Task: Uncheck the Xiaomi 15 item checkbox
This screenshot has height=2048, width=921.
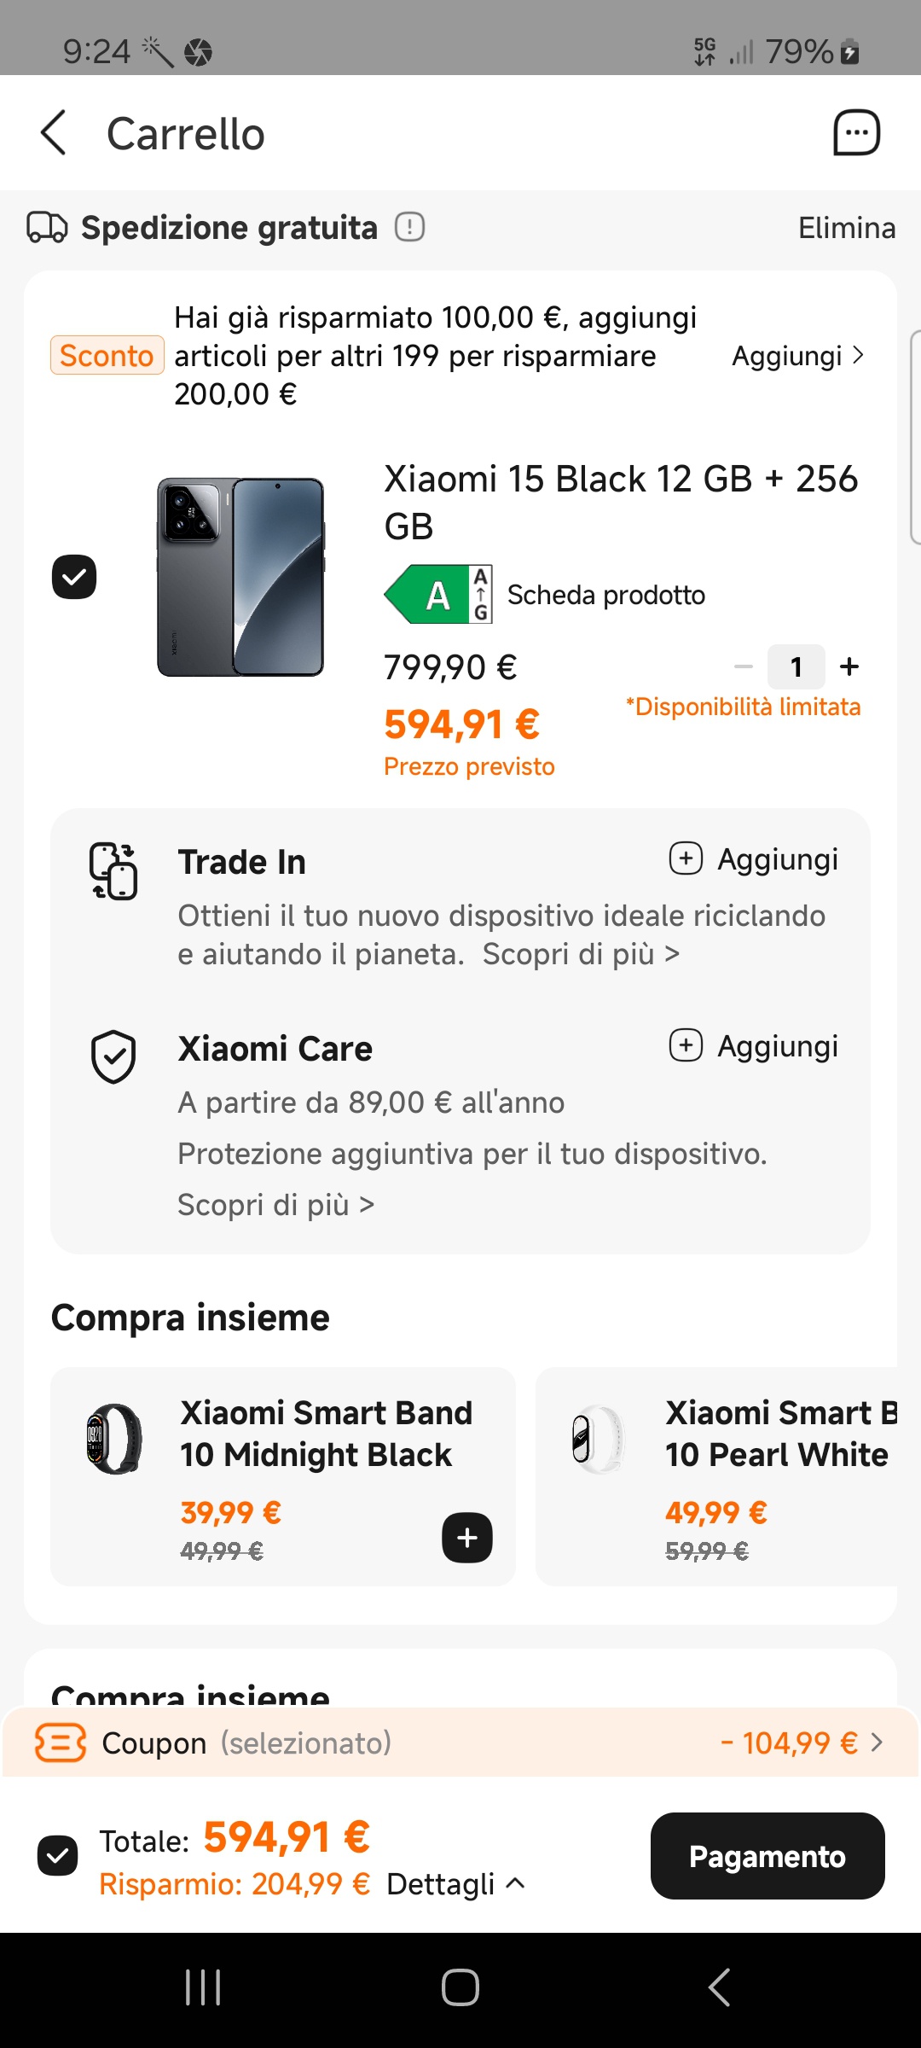Action: [x=74, y=577]
